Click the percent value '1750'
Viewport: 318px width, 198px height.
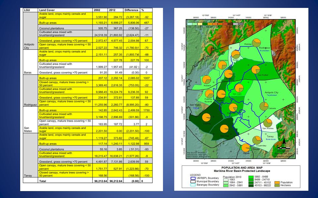146,110
